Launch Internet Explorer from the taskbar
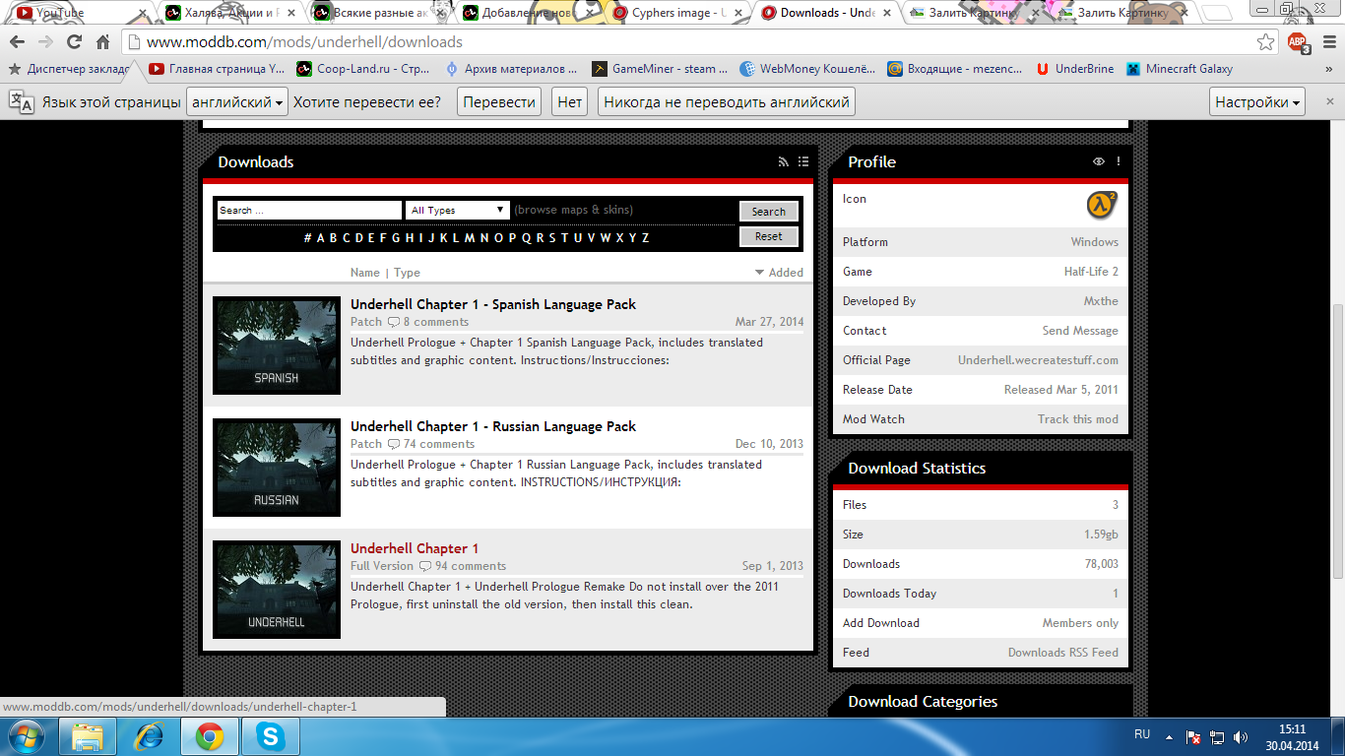 point(149,736)
